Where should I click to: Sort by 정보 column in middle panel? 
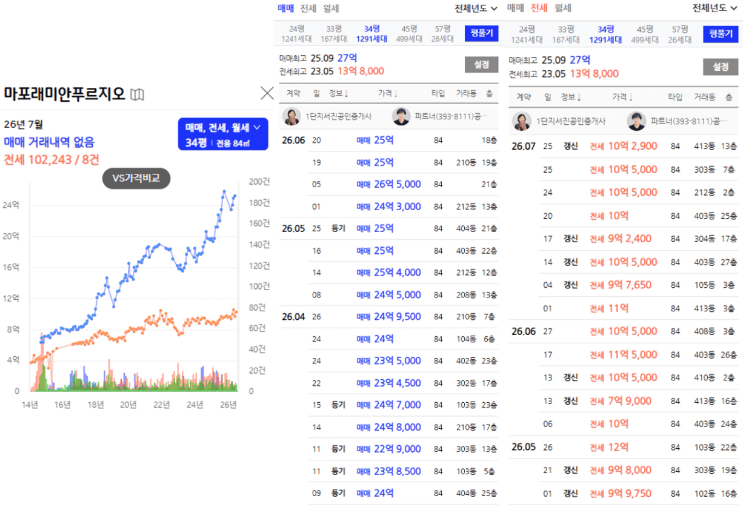[x=338, y=94]
